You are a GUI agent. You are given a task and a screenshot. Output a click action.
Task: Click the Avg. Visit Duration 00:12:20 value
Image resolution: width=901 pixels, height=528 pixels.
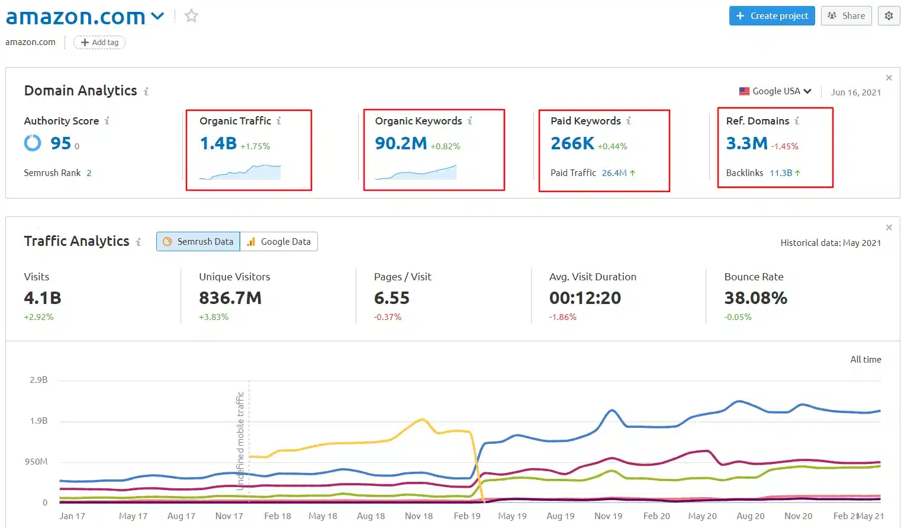coord(585,298)
